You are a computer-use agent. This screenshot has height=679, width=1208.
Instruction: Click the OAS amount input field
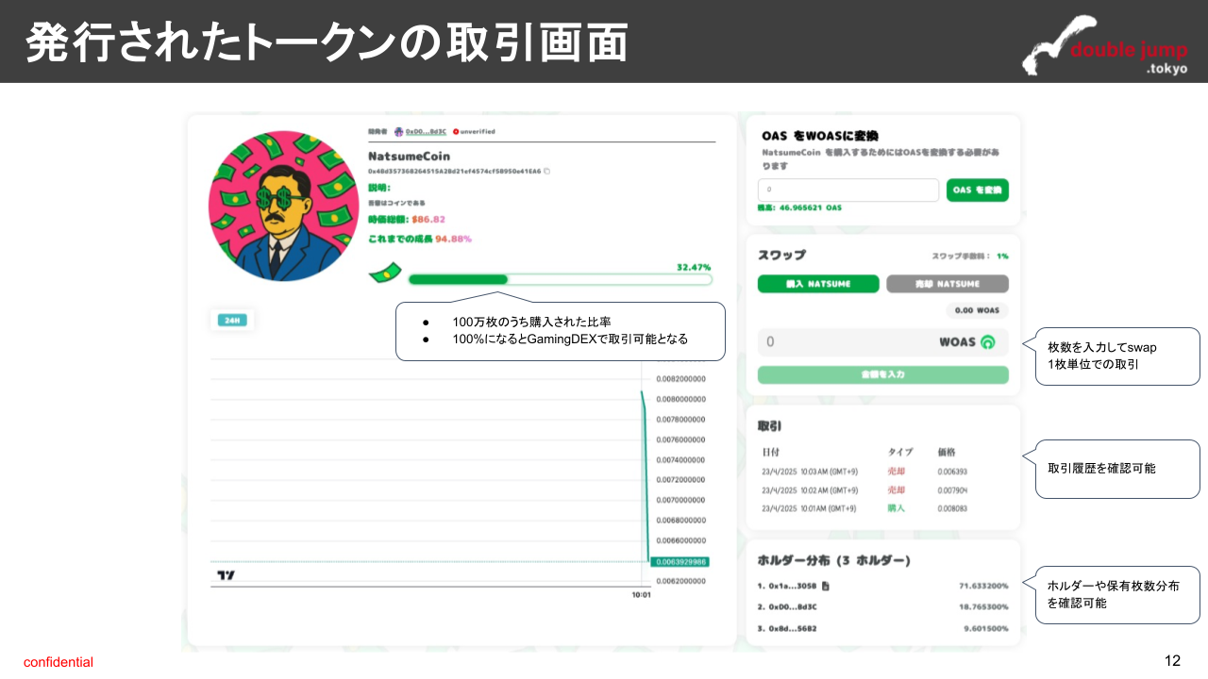[x=847, y=190]
